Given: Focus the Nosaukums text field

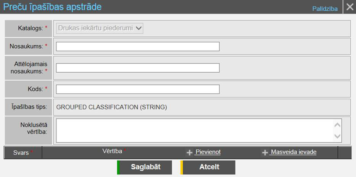Looking at the screenshot, I should (x=138, y=46).
